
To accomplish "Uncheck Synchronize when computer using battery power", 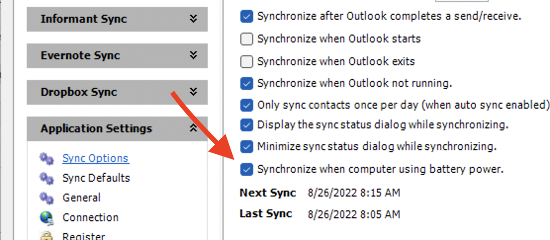I will pyautogui.click(x=247, y=169).
